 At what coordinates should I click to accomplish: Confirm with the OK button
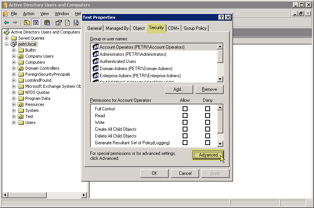[154, 173]
